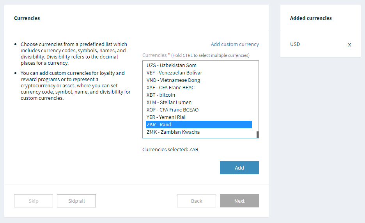Choose XLM - Stellar Lumen entry

click(169, 103)
